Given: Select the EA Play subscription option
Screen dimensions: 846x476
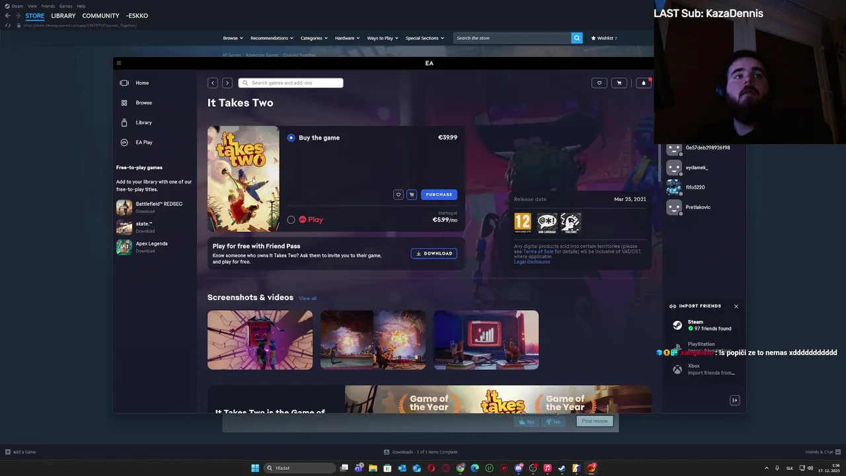Looking at the screenshot, I should point(291,219).
